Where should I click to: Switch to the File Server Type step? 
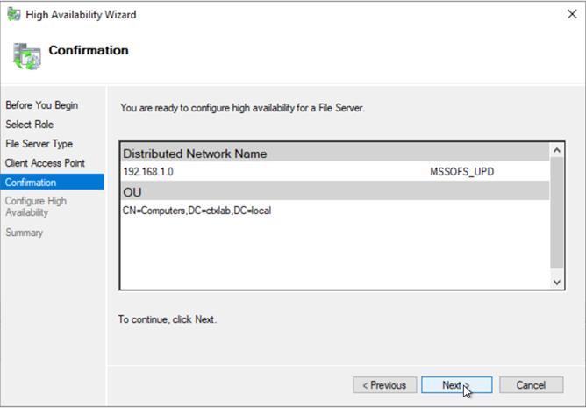(39, 144)
